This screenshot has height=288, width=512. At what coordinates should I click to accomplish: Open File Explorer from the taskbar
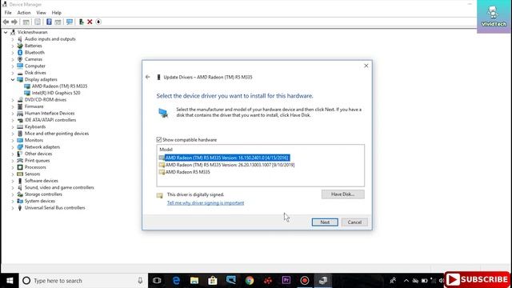(x=194, y=281)
